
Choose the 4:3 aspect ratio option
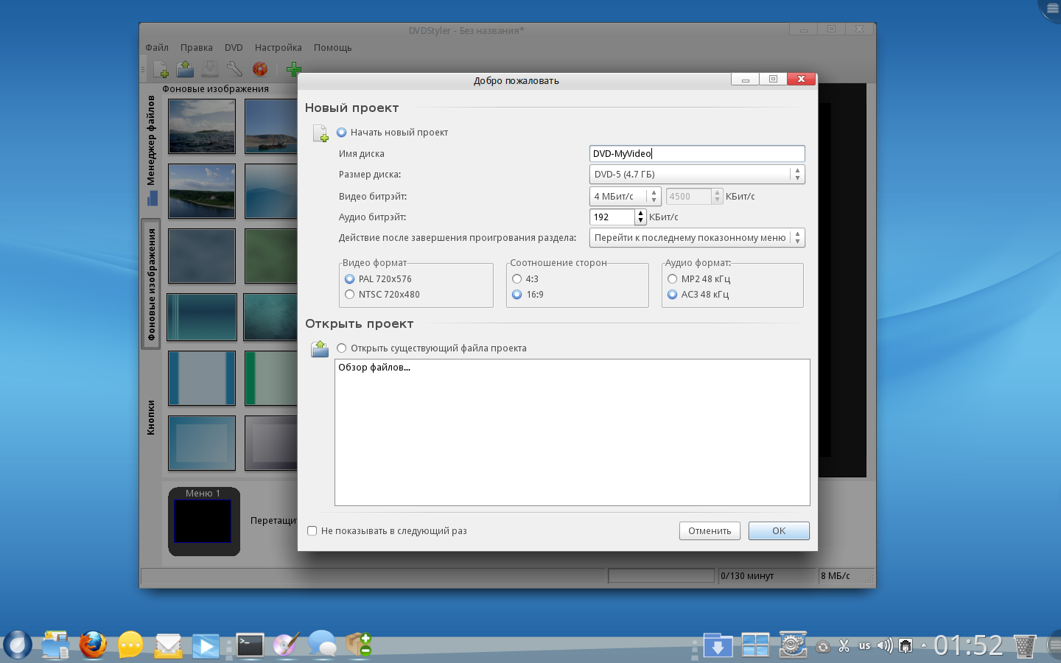(x=517, y=279)
